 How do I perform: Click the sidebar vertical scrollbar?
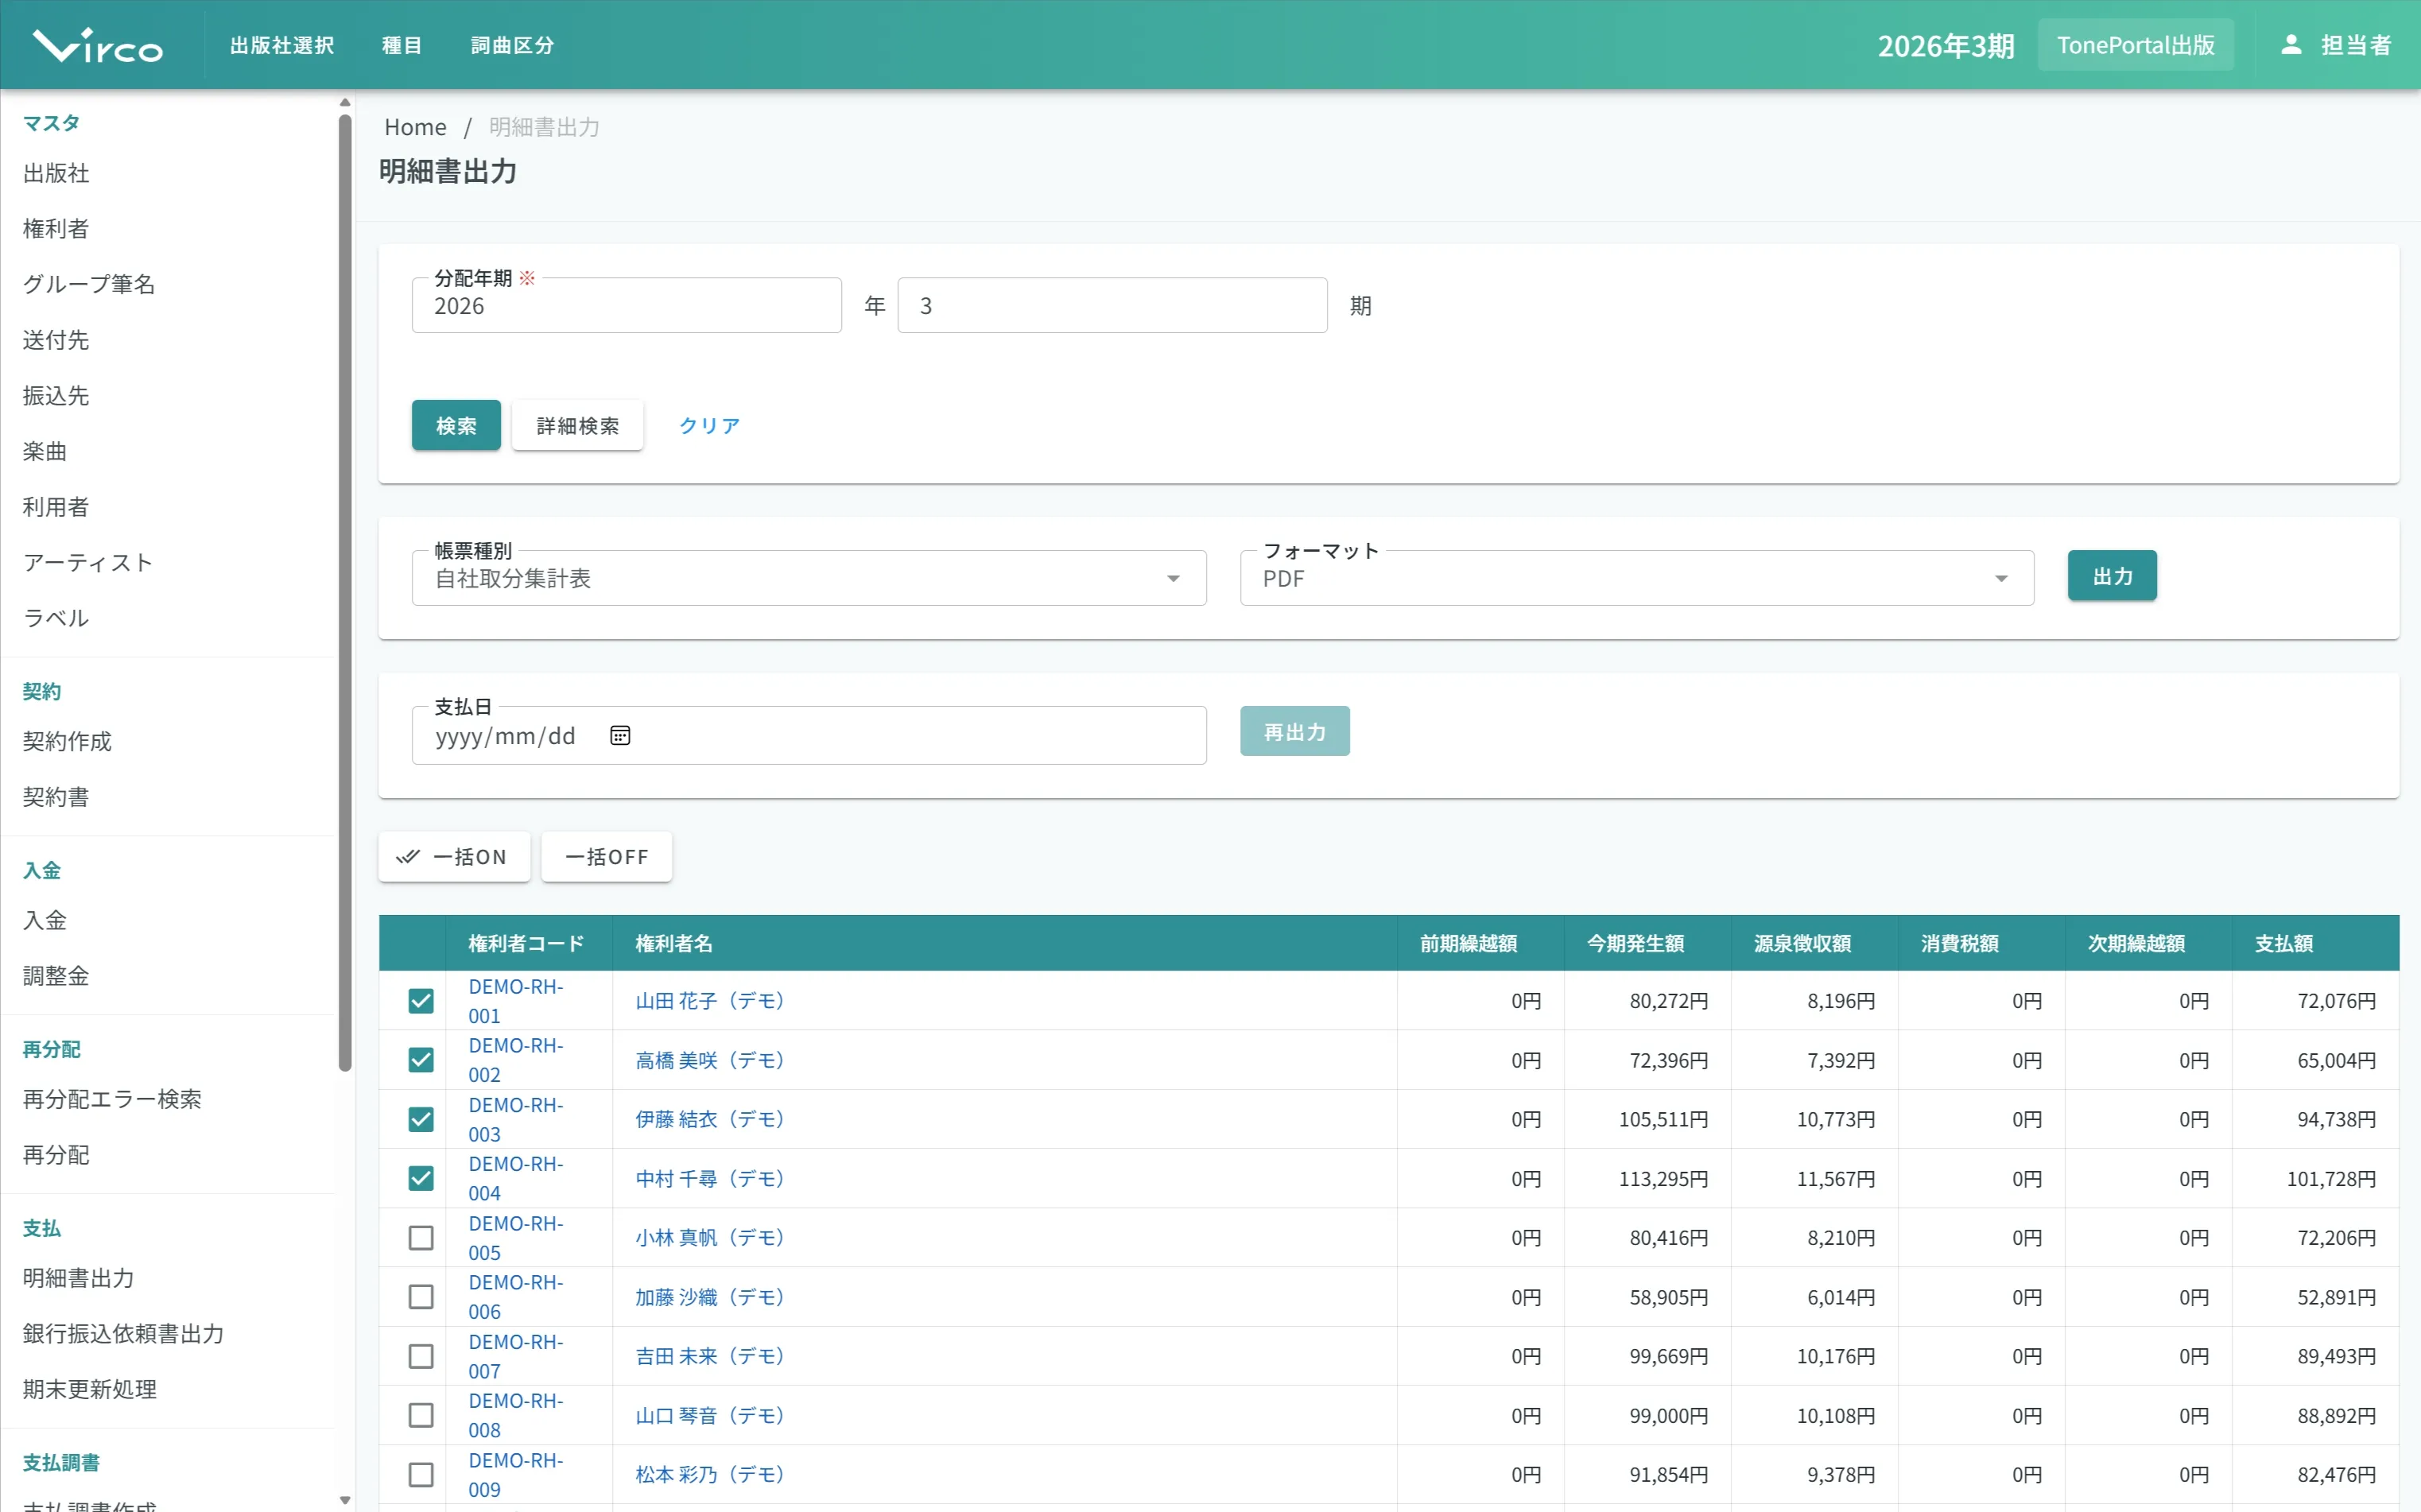[345, 592]
